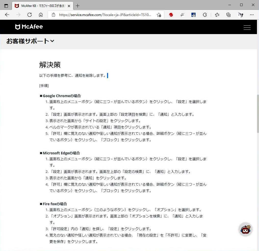
Task: Click the gray extension icon in the toolbar
Action: click(x=182, y=15)
